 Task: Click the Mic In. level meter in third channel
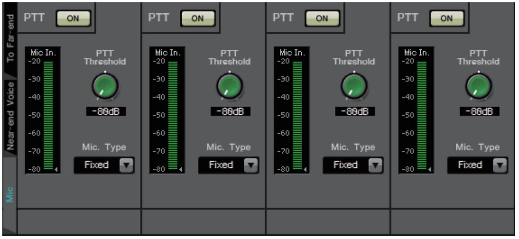(x=291, y=110)
